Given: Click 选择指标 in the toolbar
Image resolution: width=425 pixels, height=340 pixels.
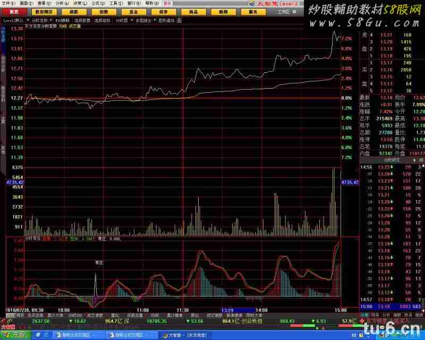Looking at the screenshot, I should coord(103,20).
